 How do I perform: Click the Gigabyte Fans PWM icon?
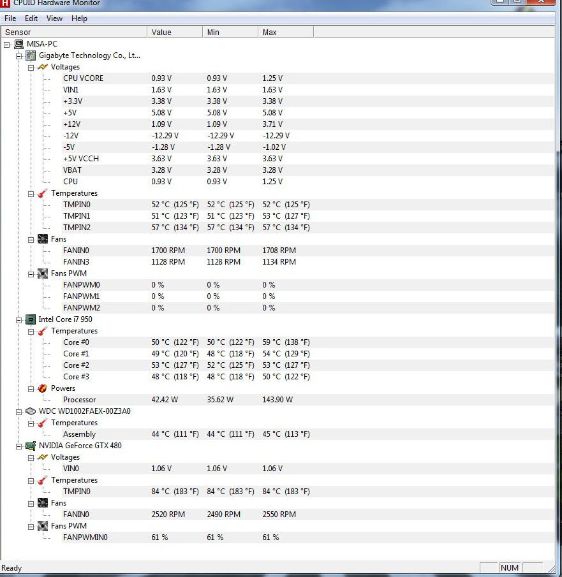pyautogui.click(x=43, y=274)
